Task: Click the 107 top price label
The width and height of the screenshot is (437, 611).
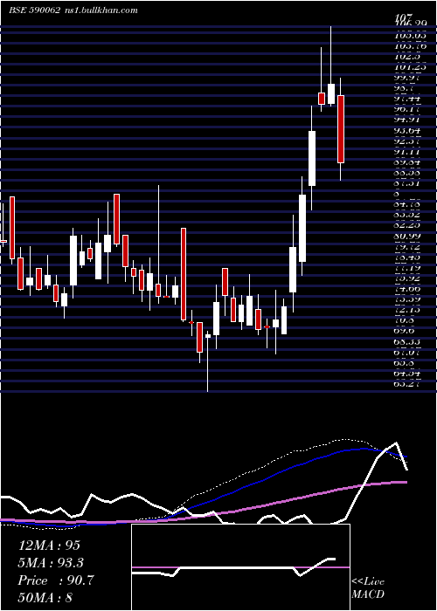Action: click(x=404, y=17)
